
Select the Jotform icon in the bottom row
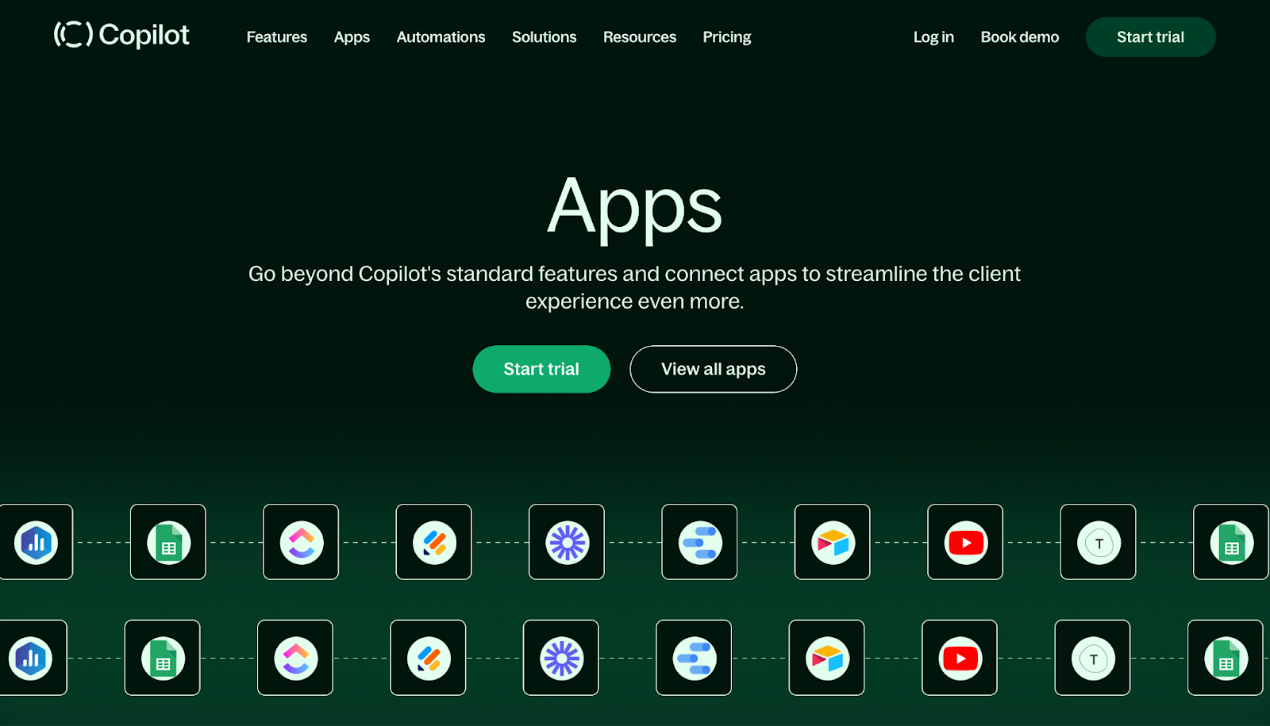pyautogui.click(x=428, y=658)
